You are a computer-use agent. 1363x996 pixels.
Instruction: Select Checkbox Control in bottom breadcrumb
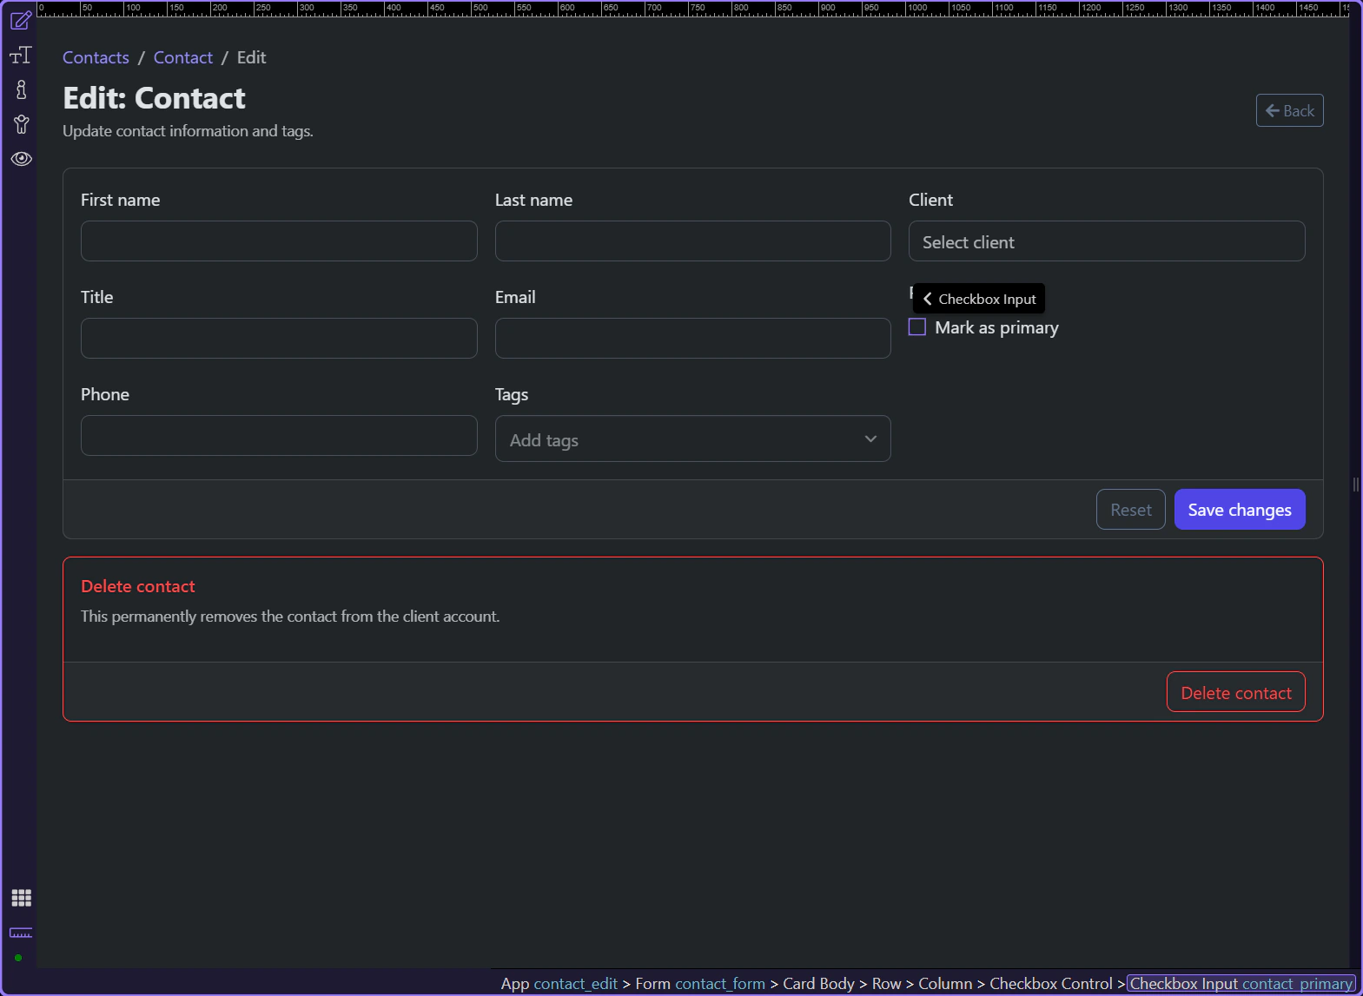coord(1050,984)
